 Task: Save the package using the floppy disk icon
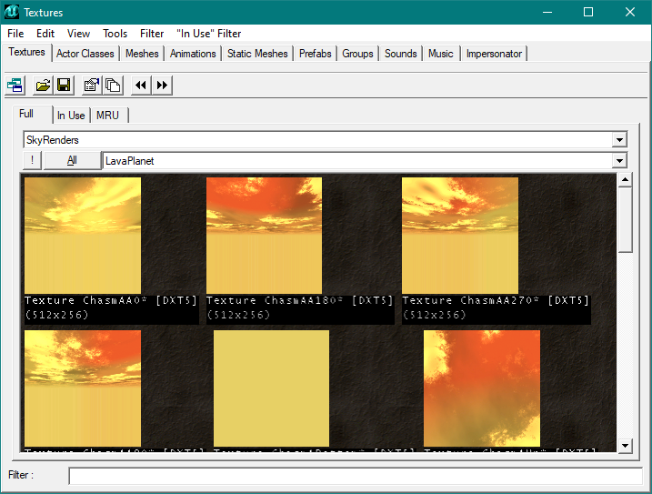pos(64,86)
